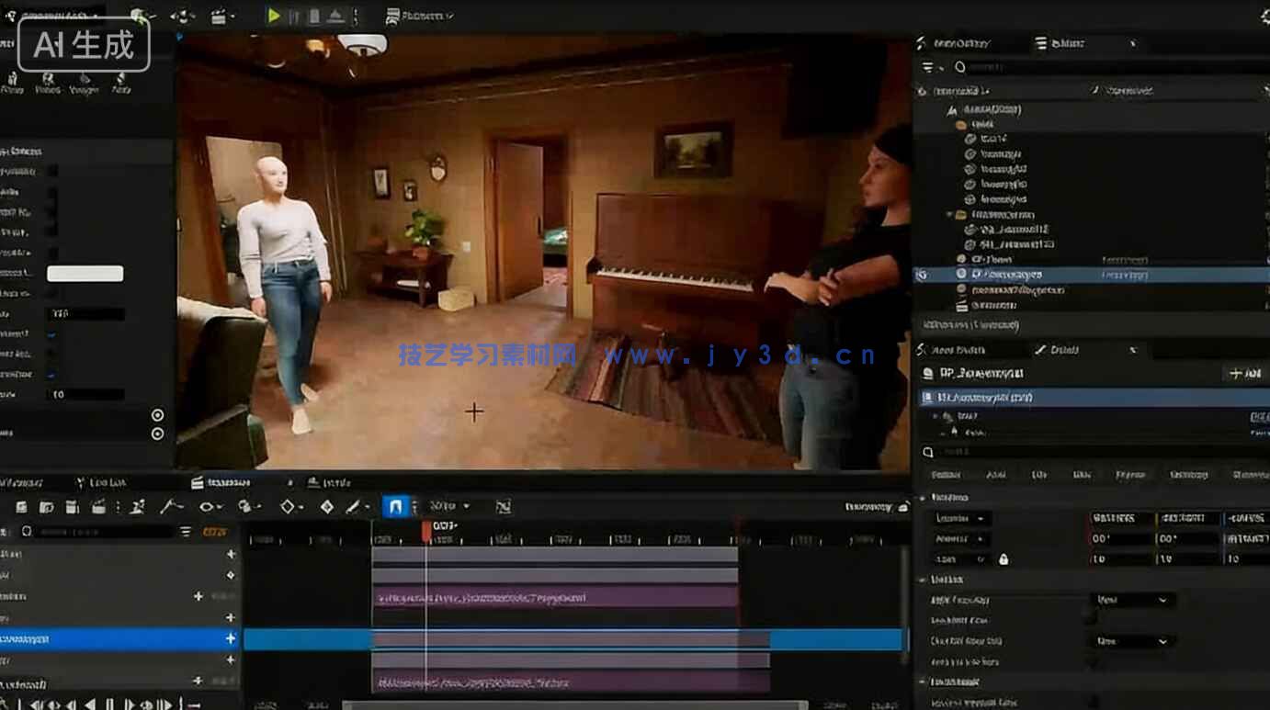Click the camera clapper icon in Sequencer toolbar

click(98, 506)
